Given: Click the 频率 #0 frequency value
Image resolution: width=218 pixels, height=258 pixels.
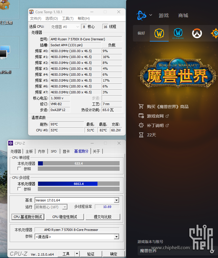Looking at the screenshot, I should point(75,51).
